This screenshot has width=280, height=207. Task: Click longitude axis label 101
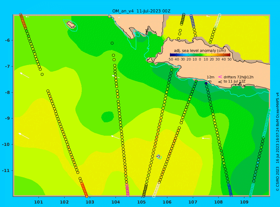38,202
